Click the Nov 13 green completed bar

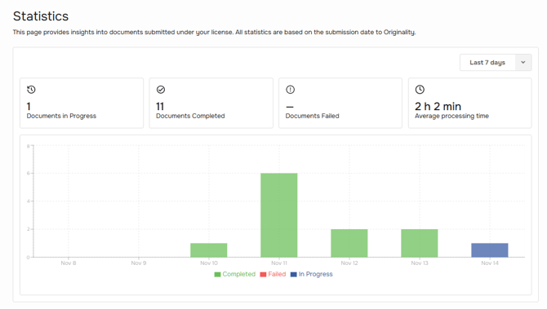click(x=420, y=243)
